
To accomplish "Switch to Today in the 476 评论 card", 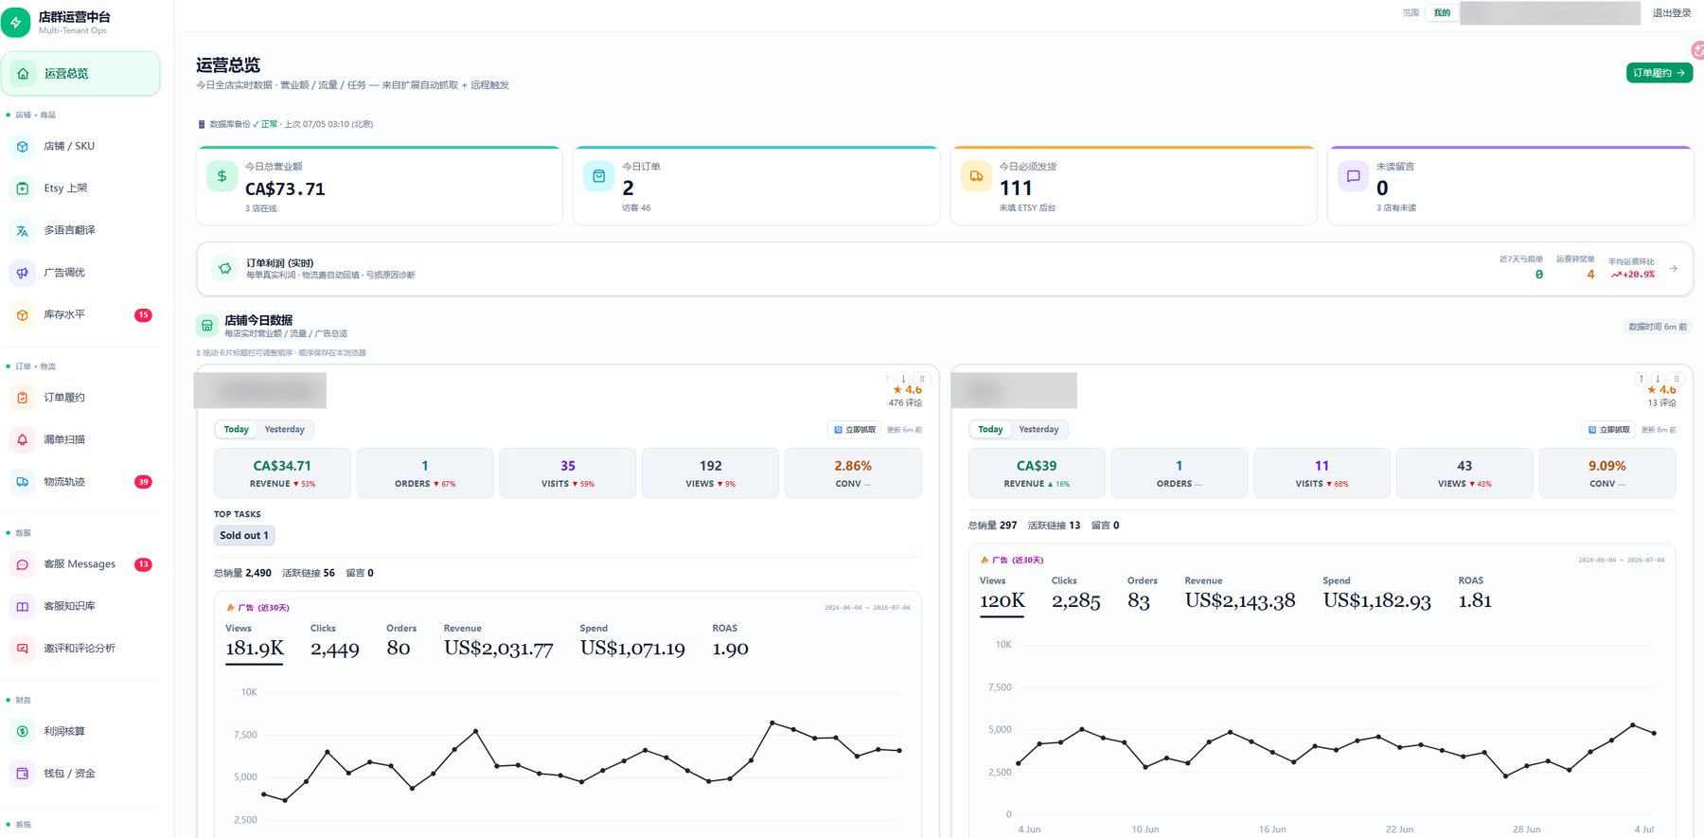I will click(237, 430).
